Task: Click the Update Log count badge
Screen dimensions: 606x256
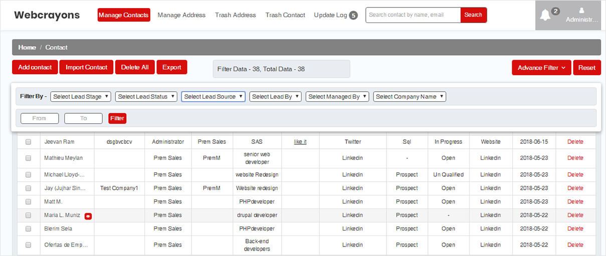Action: coord(353,16)
